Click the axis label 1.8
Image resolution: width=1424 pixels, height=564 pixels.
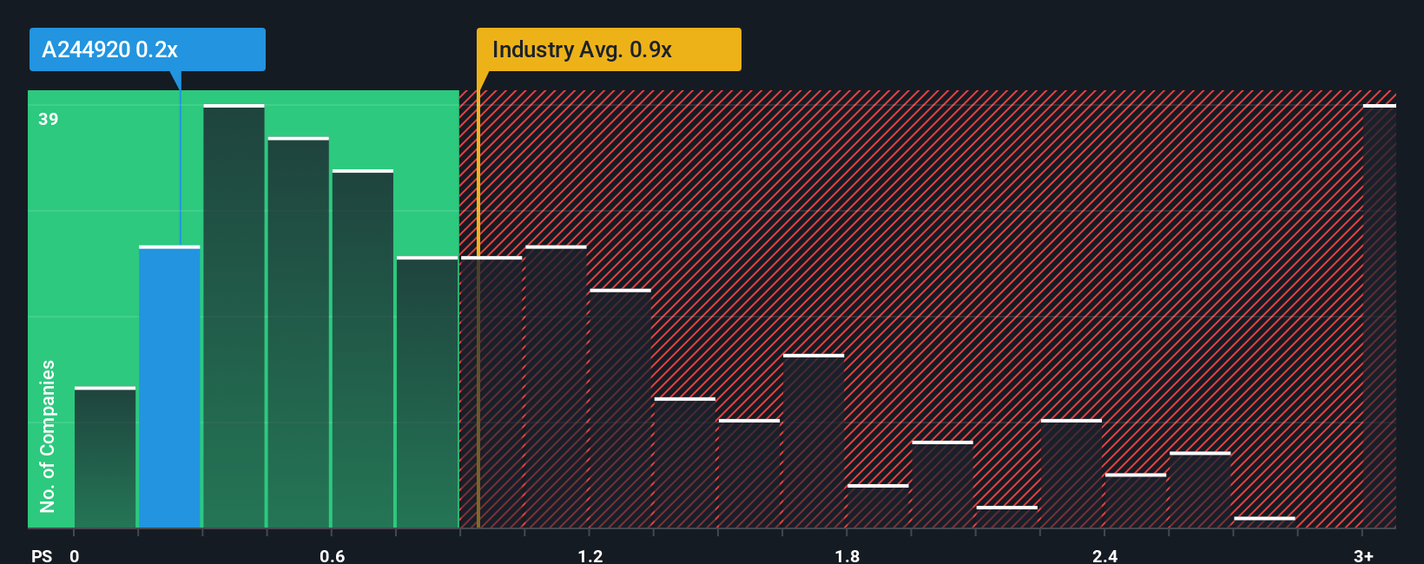coord(847,555)
